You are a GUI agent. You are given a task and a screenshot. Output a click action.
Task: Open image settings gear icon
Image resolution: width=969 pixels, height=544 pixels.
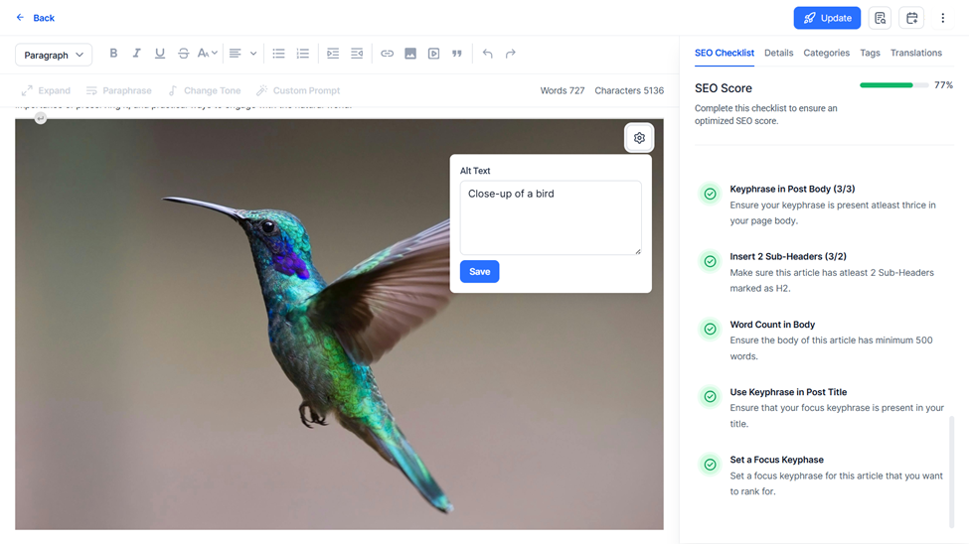point(639,138)
